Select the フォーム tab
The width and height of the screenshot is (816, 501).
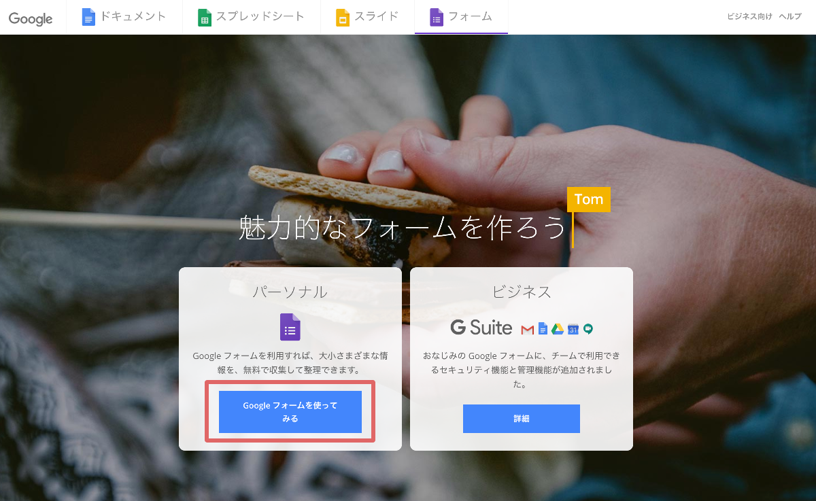click(461, 17)
